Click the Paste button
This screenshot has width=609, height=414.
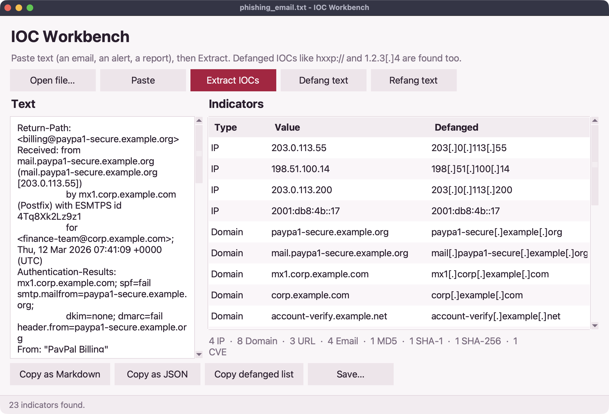[143, 80]
